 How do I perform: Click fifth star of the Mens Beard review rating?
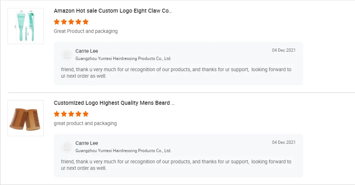pos(86,114)
